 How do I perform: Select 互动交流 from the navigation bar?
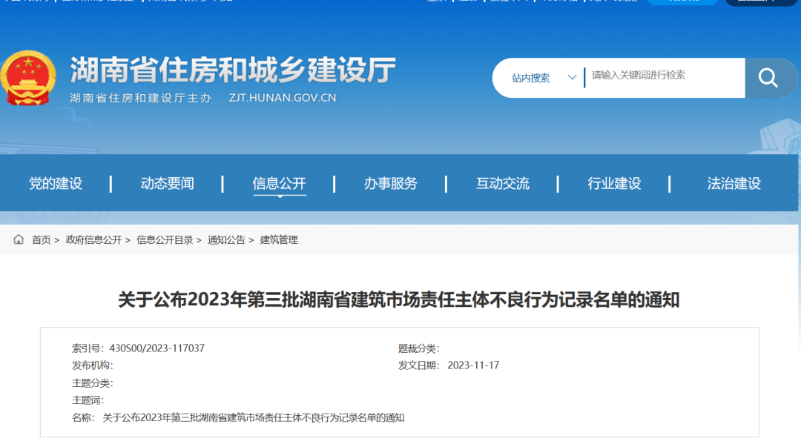[503, 183]
